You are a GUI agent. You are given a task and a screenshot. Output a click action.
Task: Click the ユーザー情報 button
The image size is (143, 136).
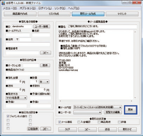(x=41, y=26)
